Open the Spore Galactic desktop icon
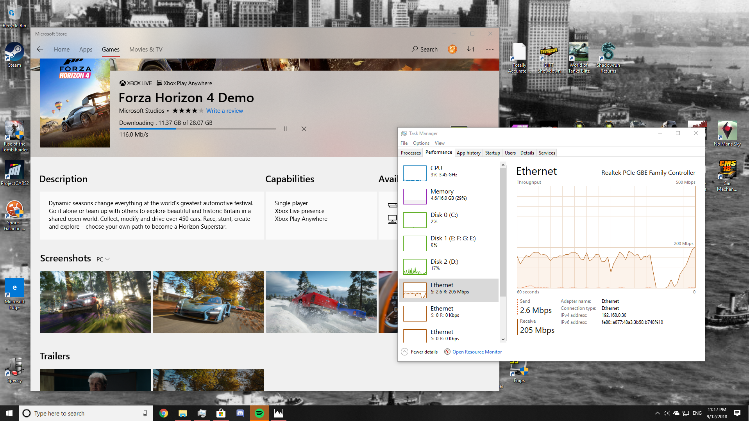 [x=14, y=216]
